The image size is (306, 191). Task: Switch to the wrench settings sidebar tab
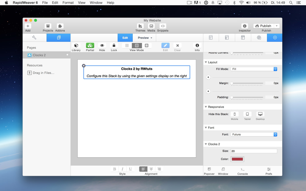pos(34,38)
